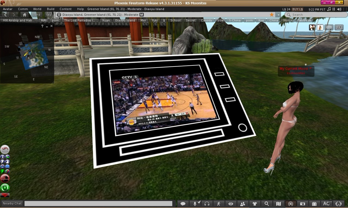Open the eye Camera controls button
348x208 pixels.
(x=231, y=204)
